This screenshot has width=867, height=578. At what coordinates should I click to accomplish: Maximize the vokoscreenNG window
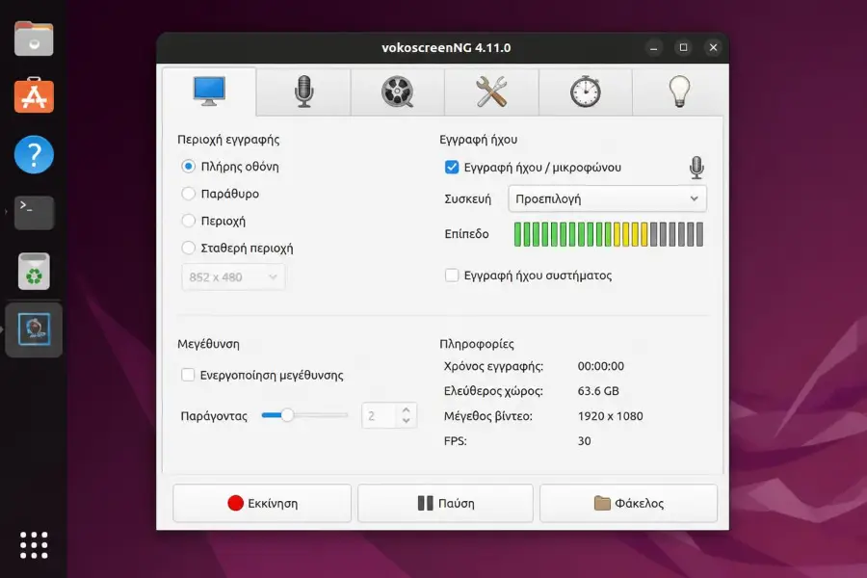(683, 47)
